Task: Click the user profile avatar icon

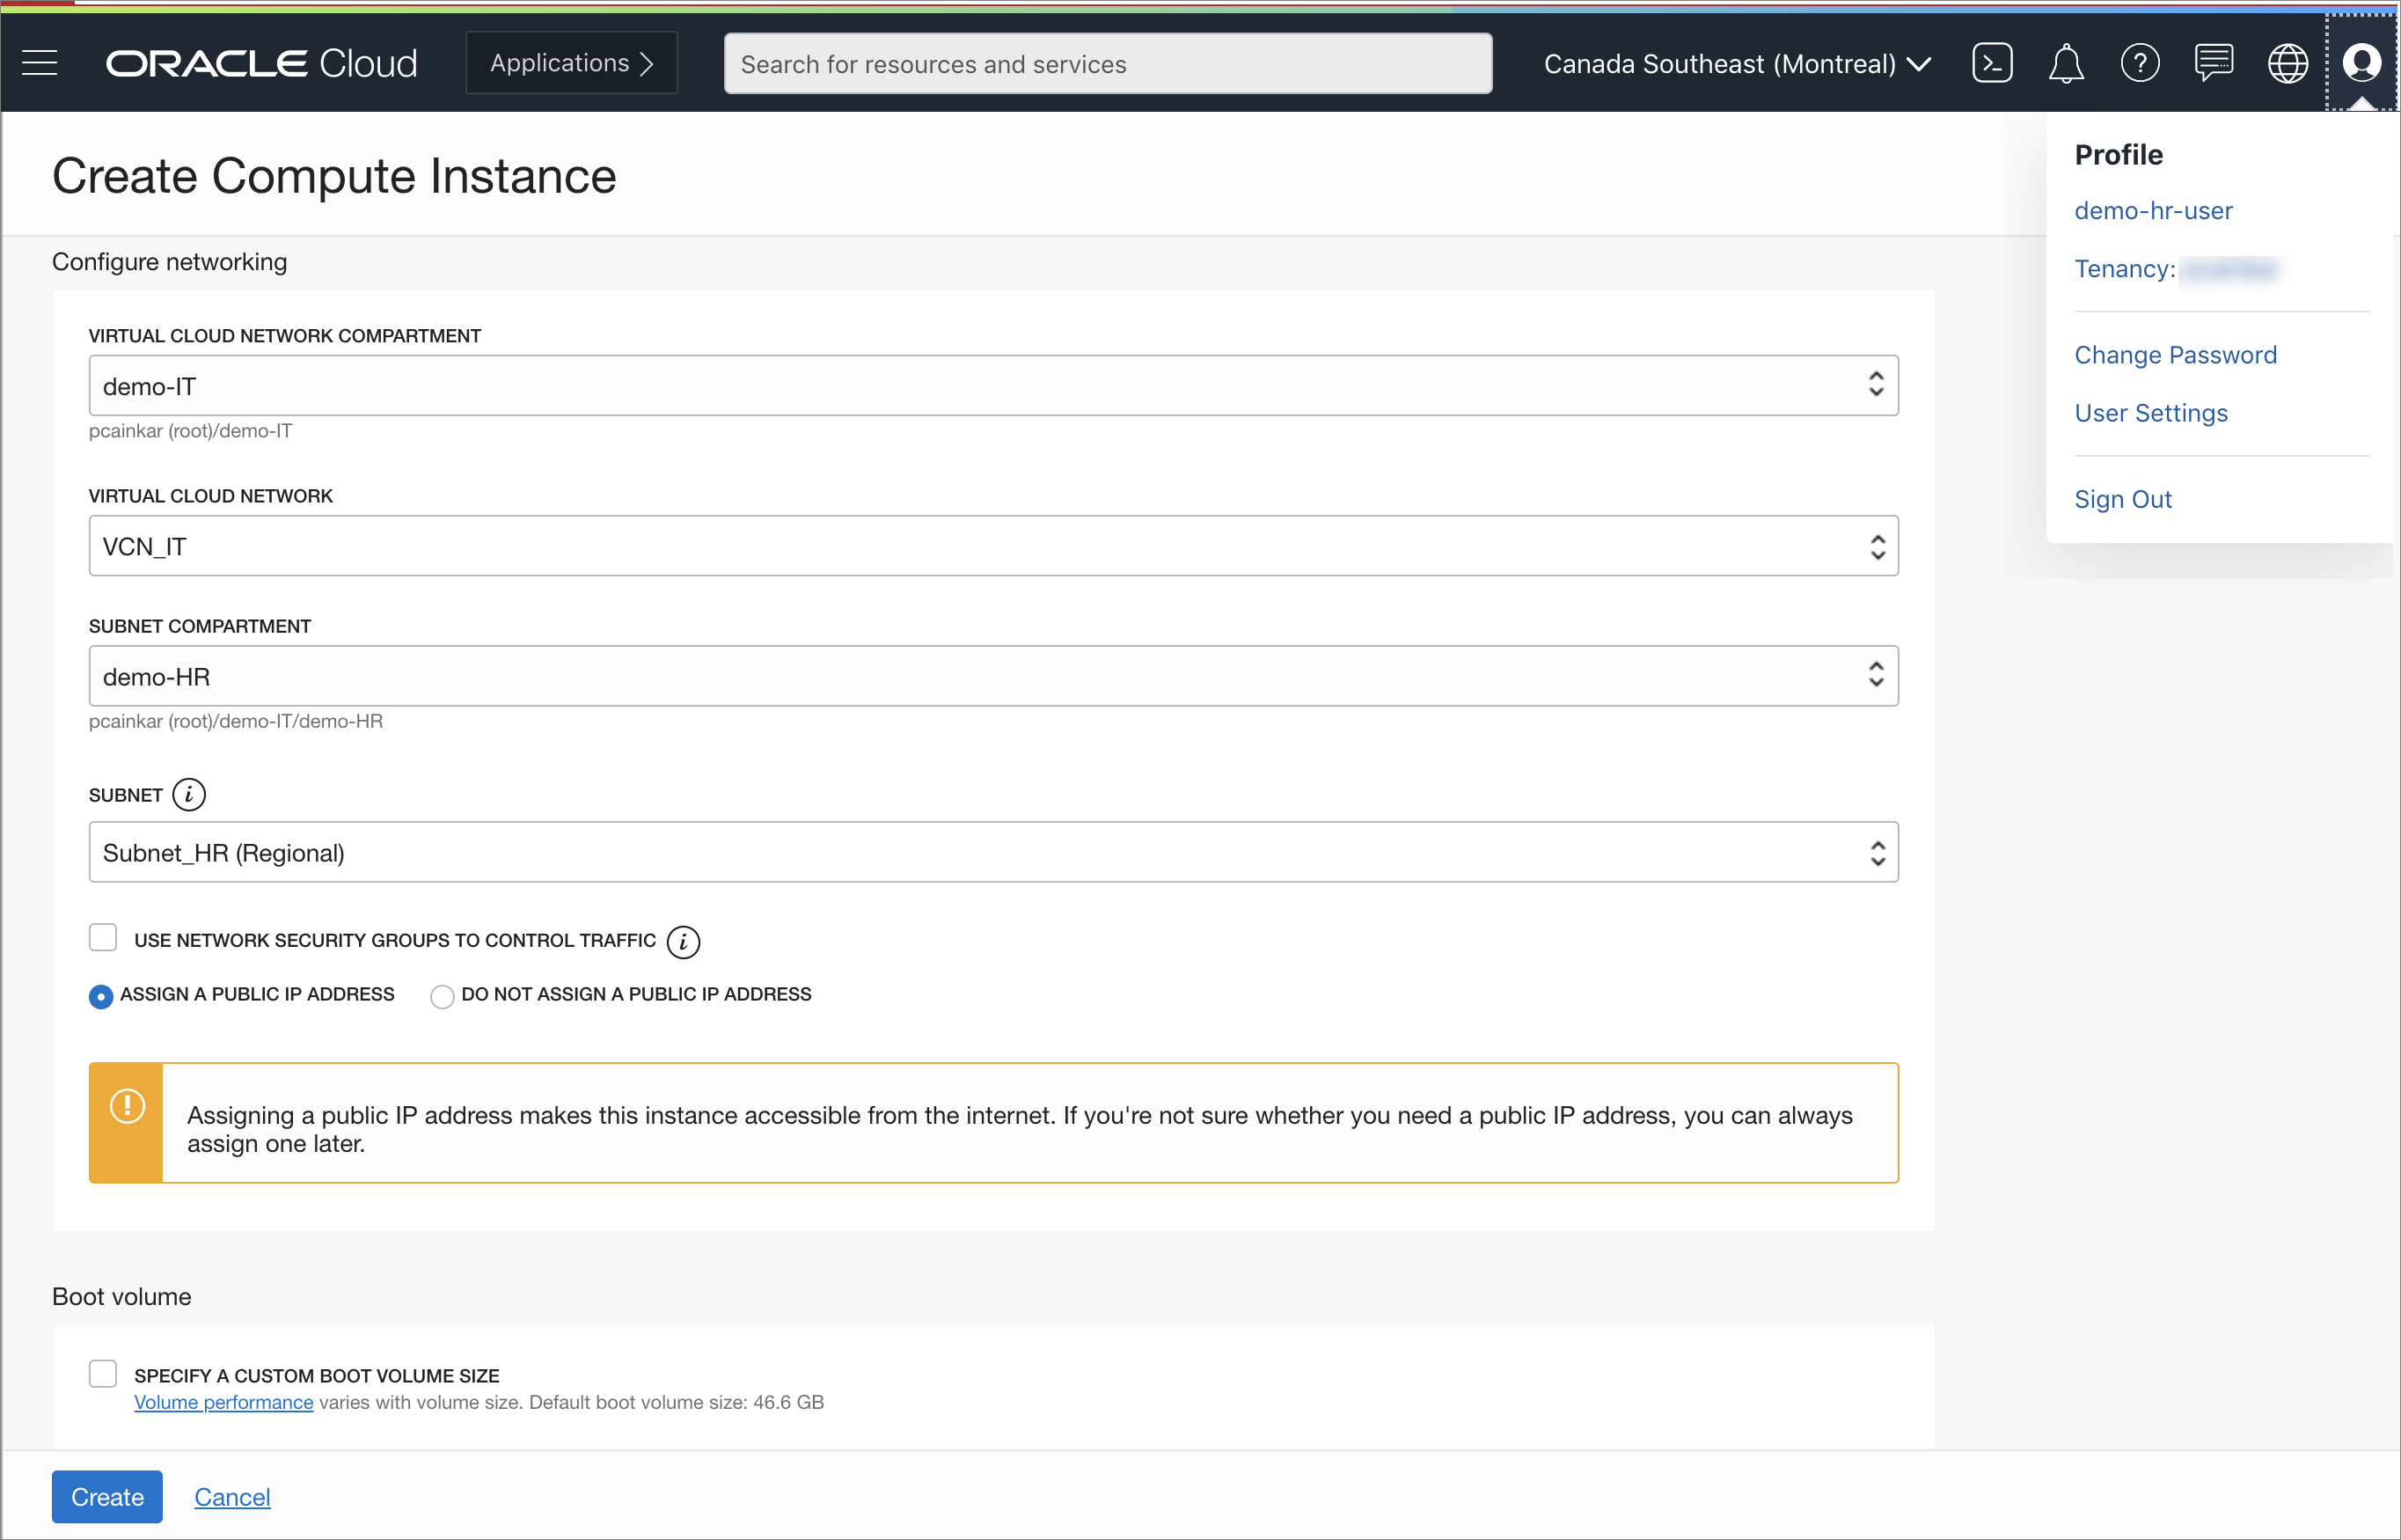Action: pos(2361,63)
